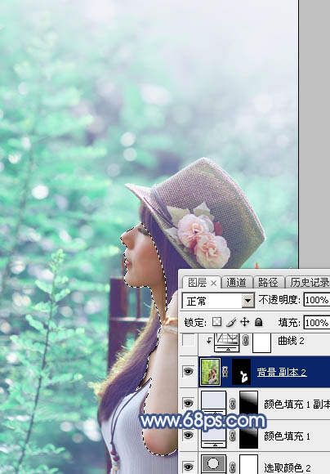Show the hidden 曲线 2 layer
Image resolution: width=330 pixels, height=474 pixels.
pos(189,341)
